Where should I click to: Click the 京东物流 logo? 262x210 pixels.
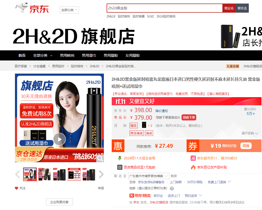coord(140,196)
